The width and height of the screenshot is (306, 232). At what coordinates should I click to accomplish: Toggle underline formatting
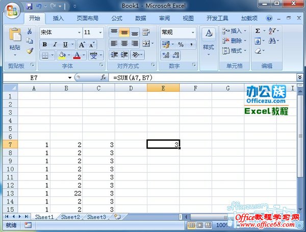(65, 45)
